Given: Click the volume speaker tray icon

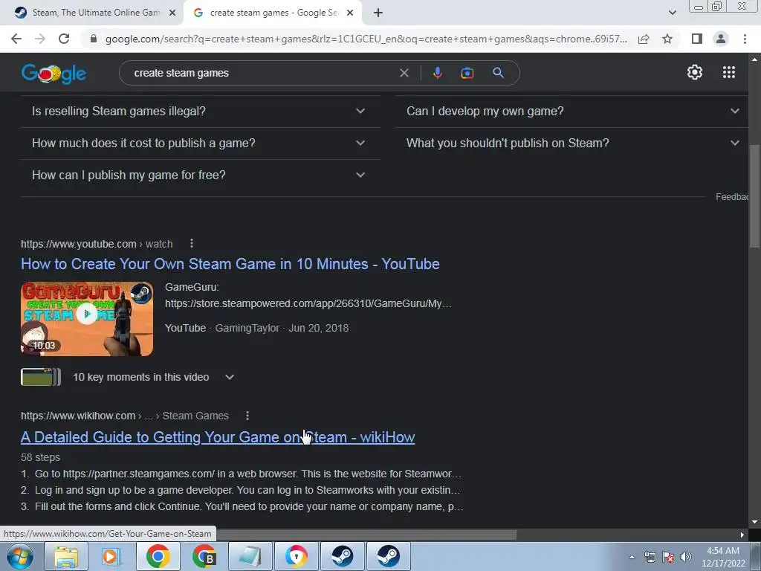Looking at the screenshot, I should click(686, 557).
